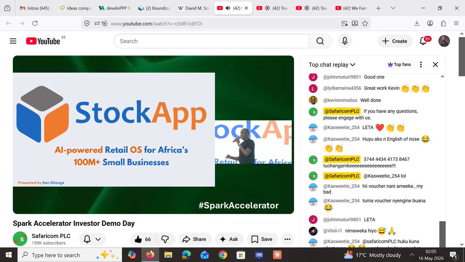Viewport: 465px width, 262px height.
Task: Switch to the Ideas compe tab
Action: pyautogui.click(x=75, y=8)
